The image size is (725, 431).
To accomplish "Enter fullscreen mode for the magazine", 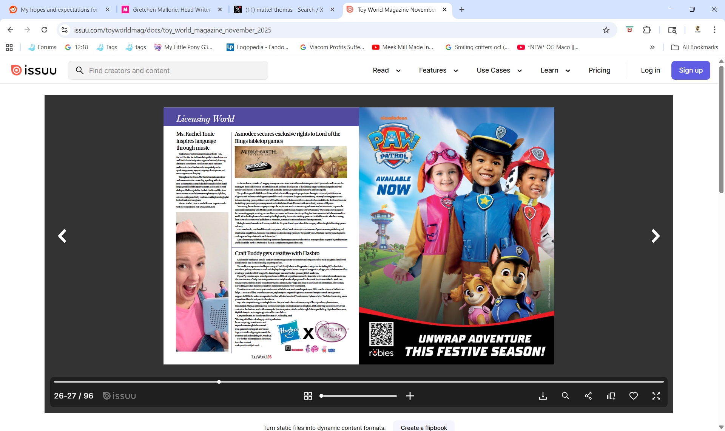I will [x=656, y=396].
